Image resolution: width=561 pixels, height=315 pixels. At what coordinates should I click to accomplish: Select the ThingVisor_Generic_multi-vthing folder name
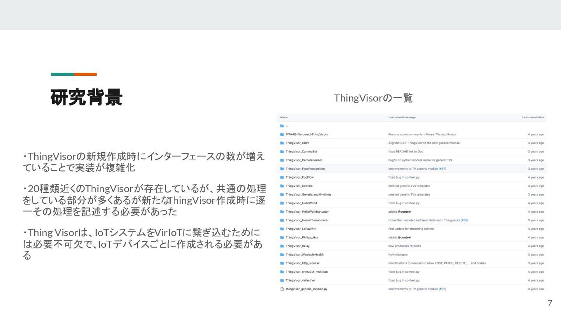click(x=308, y=194)
